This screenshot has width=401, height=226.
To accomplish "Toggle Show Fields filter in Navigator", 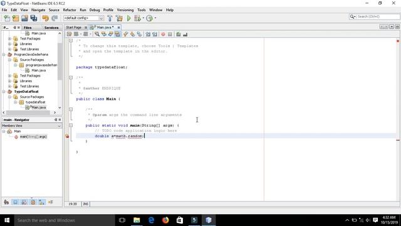I will click(x=15, y=202).
